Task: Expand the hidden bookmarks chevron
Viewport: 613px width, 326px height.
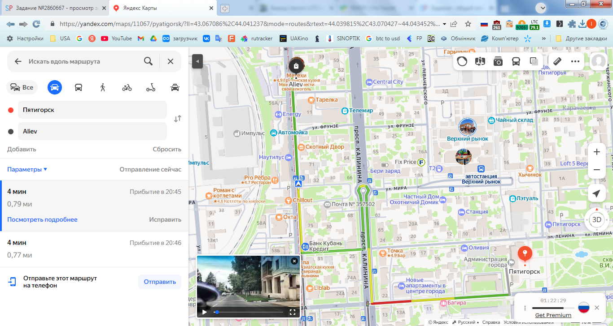Action: point(544,39)
